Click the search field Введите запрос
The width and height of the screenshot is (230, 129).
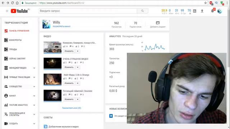(88, 11)
